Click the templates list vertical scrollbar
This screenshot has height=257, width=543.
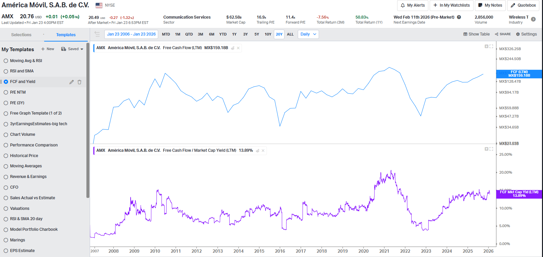(88, 120)
